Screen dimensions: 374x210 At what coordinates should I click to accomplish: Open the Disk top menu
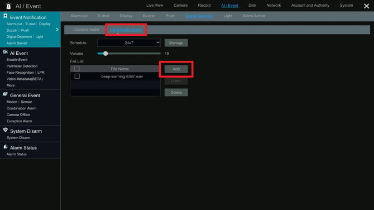(x=252, y=5)
